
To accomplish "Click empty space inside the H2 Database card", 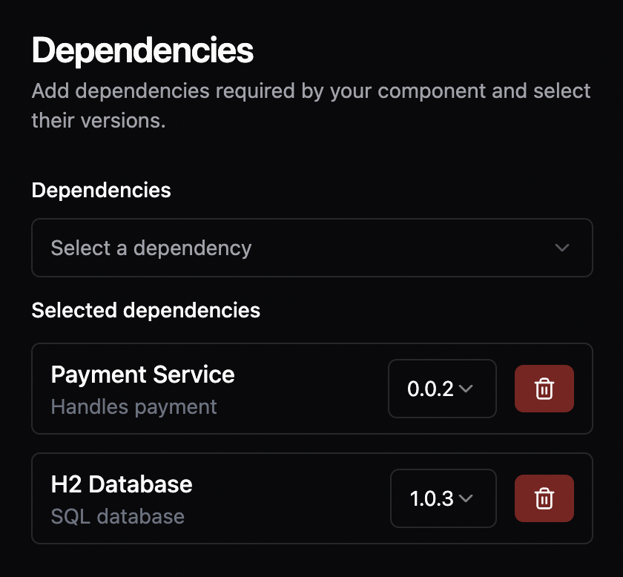I will coord(290,498).
